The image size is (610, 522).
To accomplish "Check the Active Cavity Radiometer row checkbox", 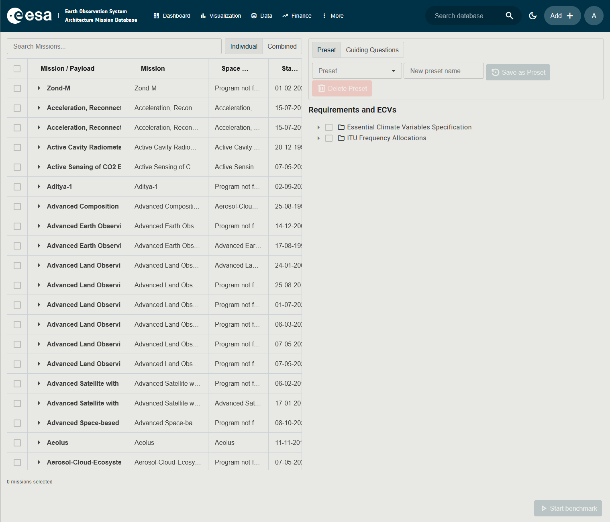I will tap(17, 147).
